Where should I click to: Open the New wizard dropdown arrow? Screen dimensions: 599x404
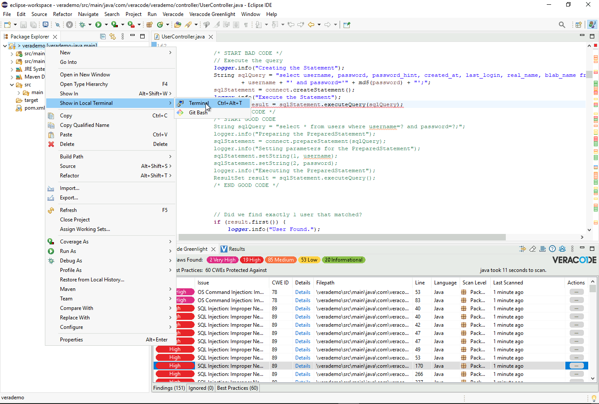click(x=15, y=25)
